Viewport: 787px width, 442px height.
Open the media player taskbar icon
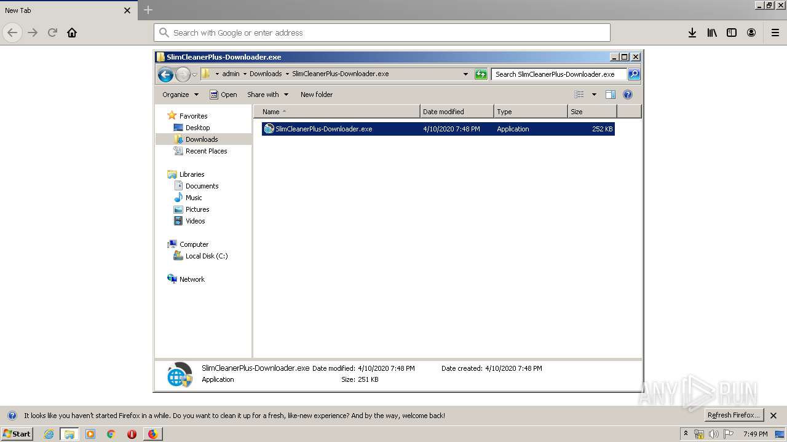(90, 434)
